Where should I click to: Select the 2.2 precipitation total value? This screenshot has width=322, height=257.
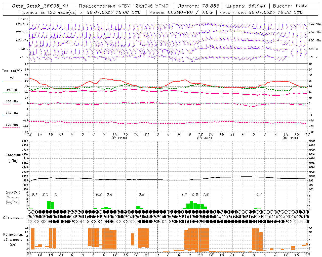pos(45,194)
